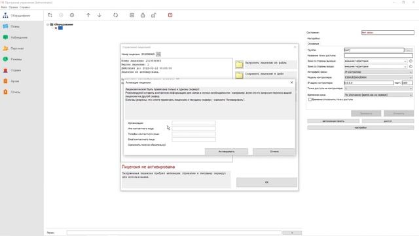The height and width of the screenshot is (236, 419).
Task: Click the red X mark on tree device
Action: pyautogui.click(x=56, y=28)
